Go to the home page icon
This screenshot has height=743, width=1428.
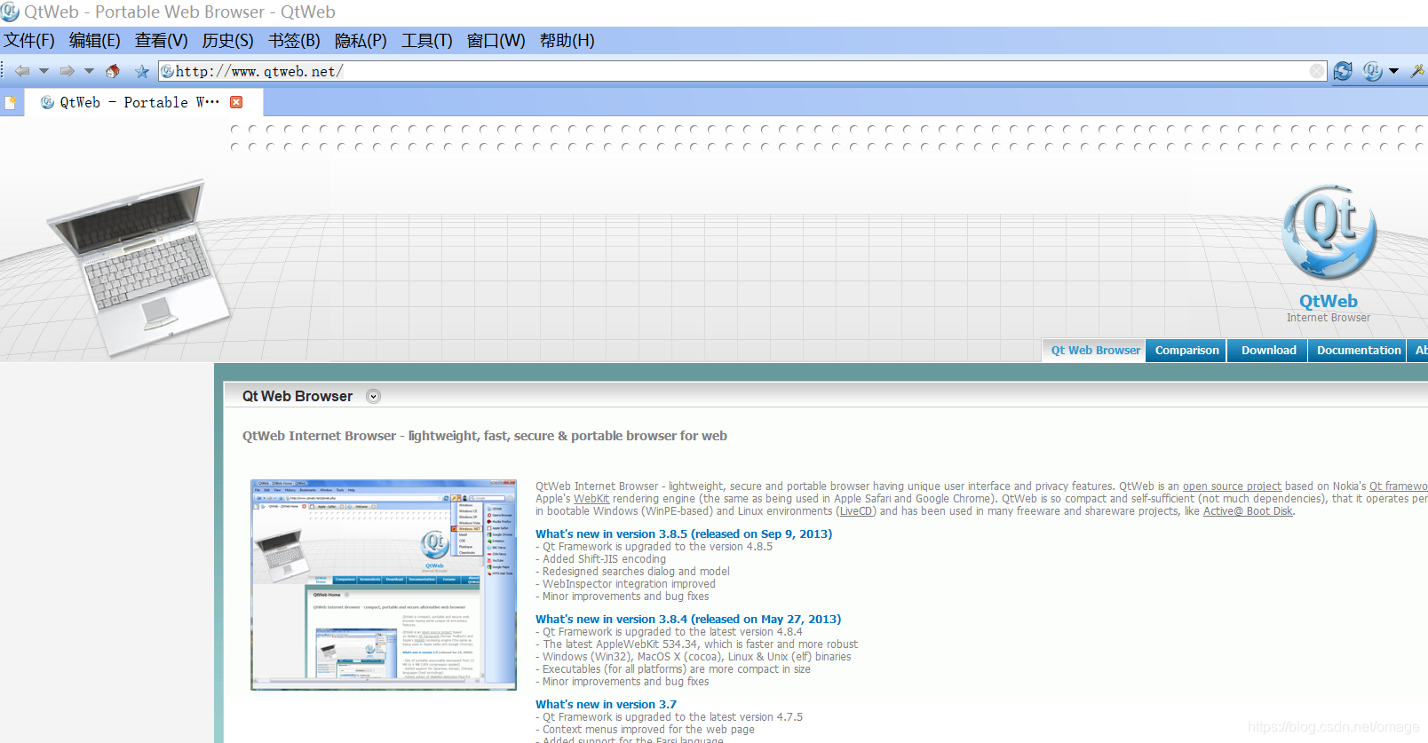point(113,71)
